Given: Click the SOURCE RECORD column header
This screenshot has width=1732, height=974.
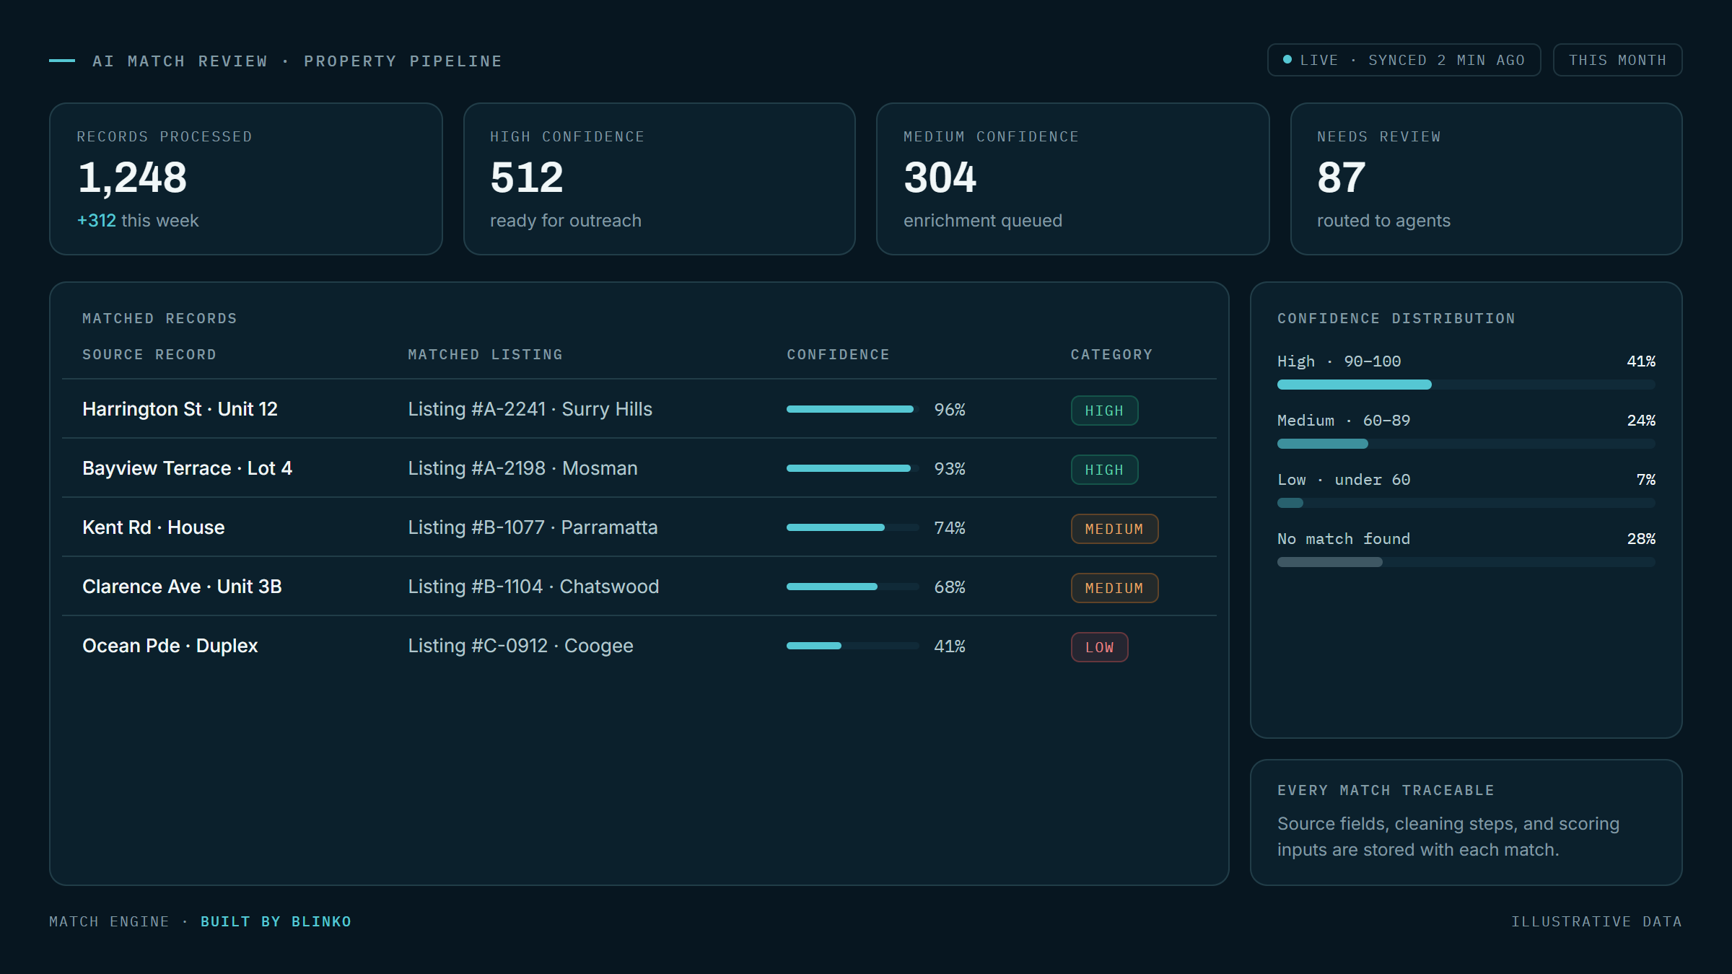Looking at the screenshot, I should click(149, 354).
